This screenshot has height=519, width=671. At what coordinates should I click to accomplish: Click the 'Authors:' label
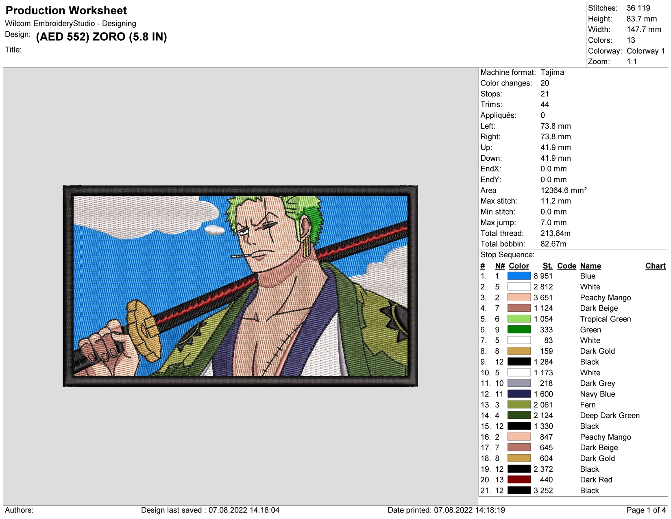point(19,510)
